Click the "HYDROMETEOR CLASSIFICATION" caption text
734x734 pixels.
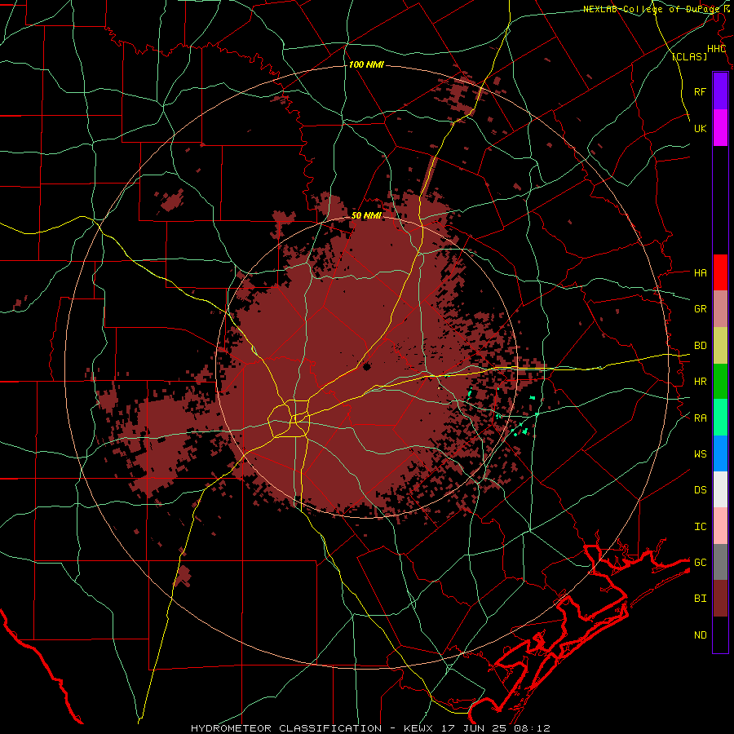(x=286, y=728)
